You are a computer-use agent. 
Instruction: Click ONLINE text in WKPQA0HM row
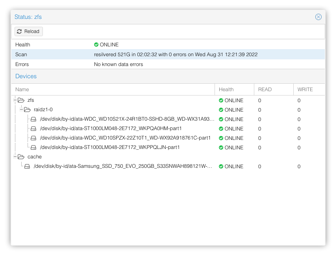(x=234, y=129)
